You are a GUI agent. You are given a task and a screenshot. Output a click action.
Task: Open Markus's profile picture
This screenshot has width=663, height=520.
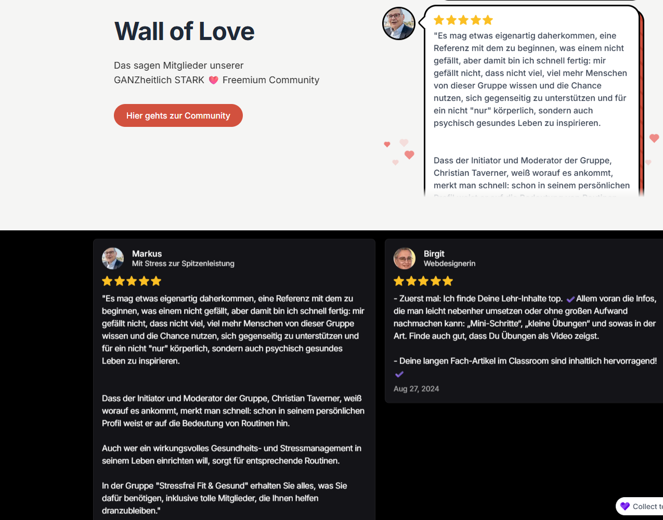(x=113, y=258)
